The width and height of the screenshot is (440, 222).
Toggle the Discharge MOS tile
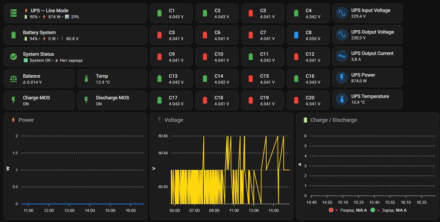point(112,100)
